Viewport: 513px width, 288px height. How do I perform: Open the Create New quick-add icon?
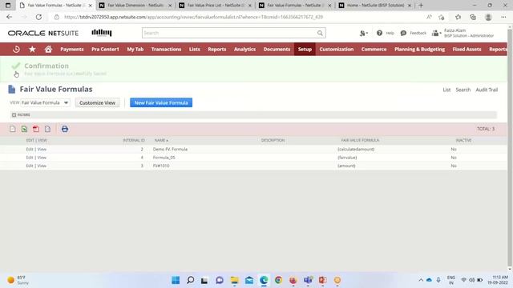point(363,33)
